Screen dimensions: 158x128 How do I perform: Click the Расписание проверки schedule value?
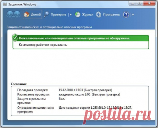click(89, 95)
